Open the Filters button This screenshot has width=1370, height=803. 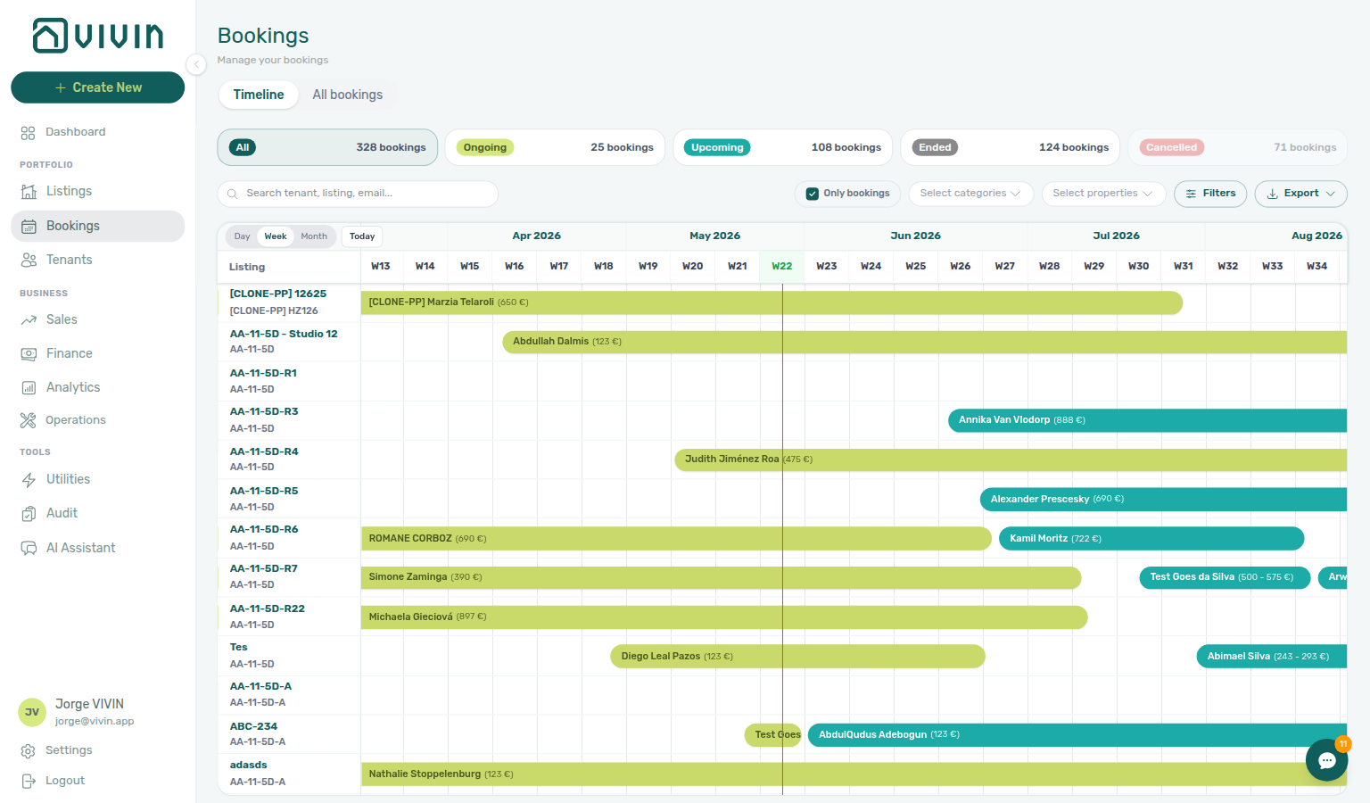click(x=1210, y=194)
